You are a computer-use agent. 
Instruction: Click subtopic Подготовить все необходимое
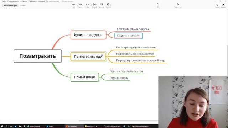tap(135, 54)
